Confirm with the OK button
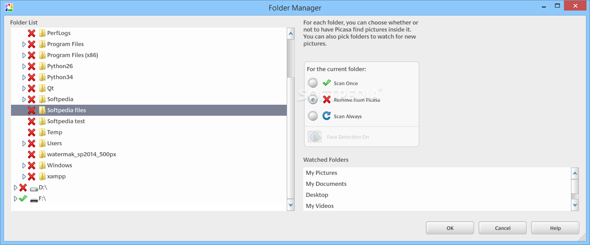590x245 pixels. 450,228
